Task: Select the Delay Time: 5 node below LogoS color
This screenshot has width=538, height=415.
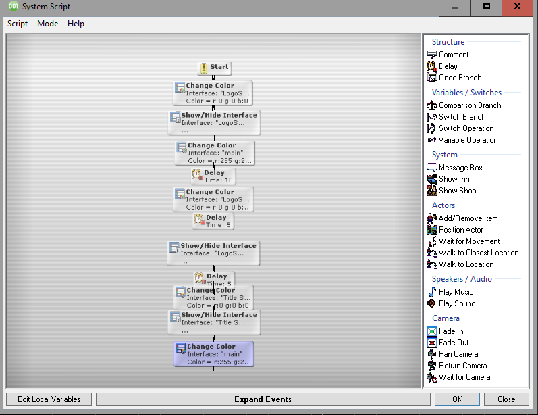Action: (x=213, y=221)
